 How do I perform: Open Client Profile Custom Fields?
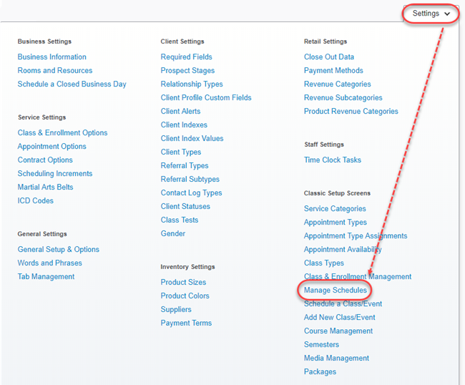206,98
